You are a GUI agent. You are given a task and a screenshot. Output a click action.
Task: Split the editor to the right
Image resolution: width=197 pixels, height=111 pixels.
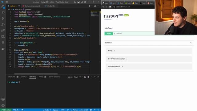[95, 6]
